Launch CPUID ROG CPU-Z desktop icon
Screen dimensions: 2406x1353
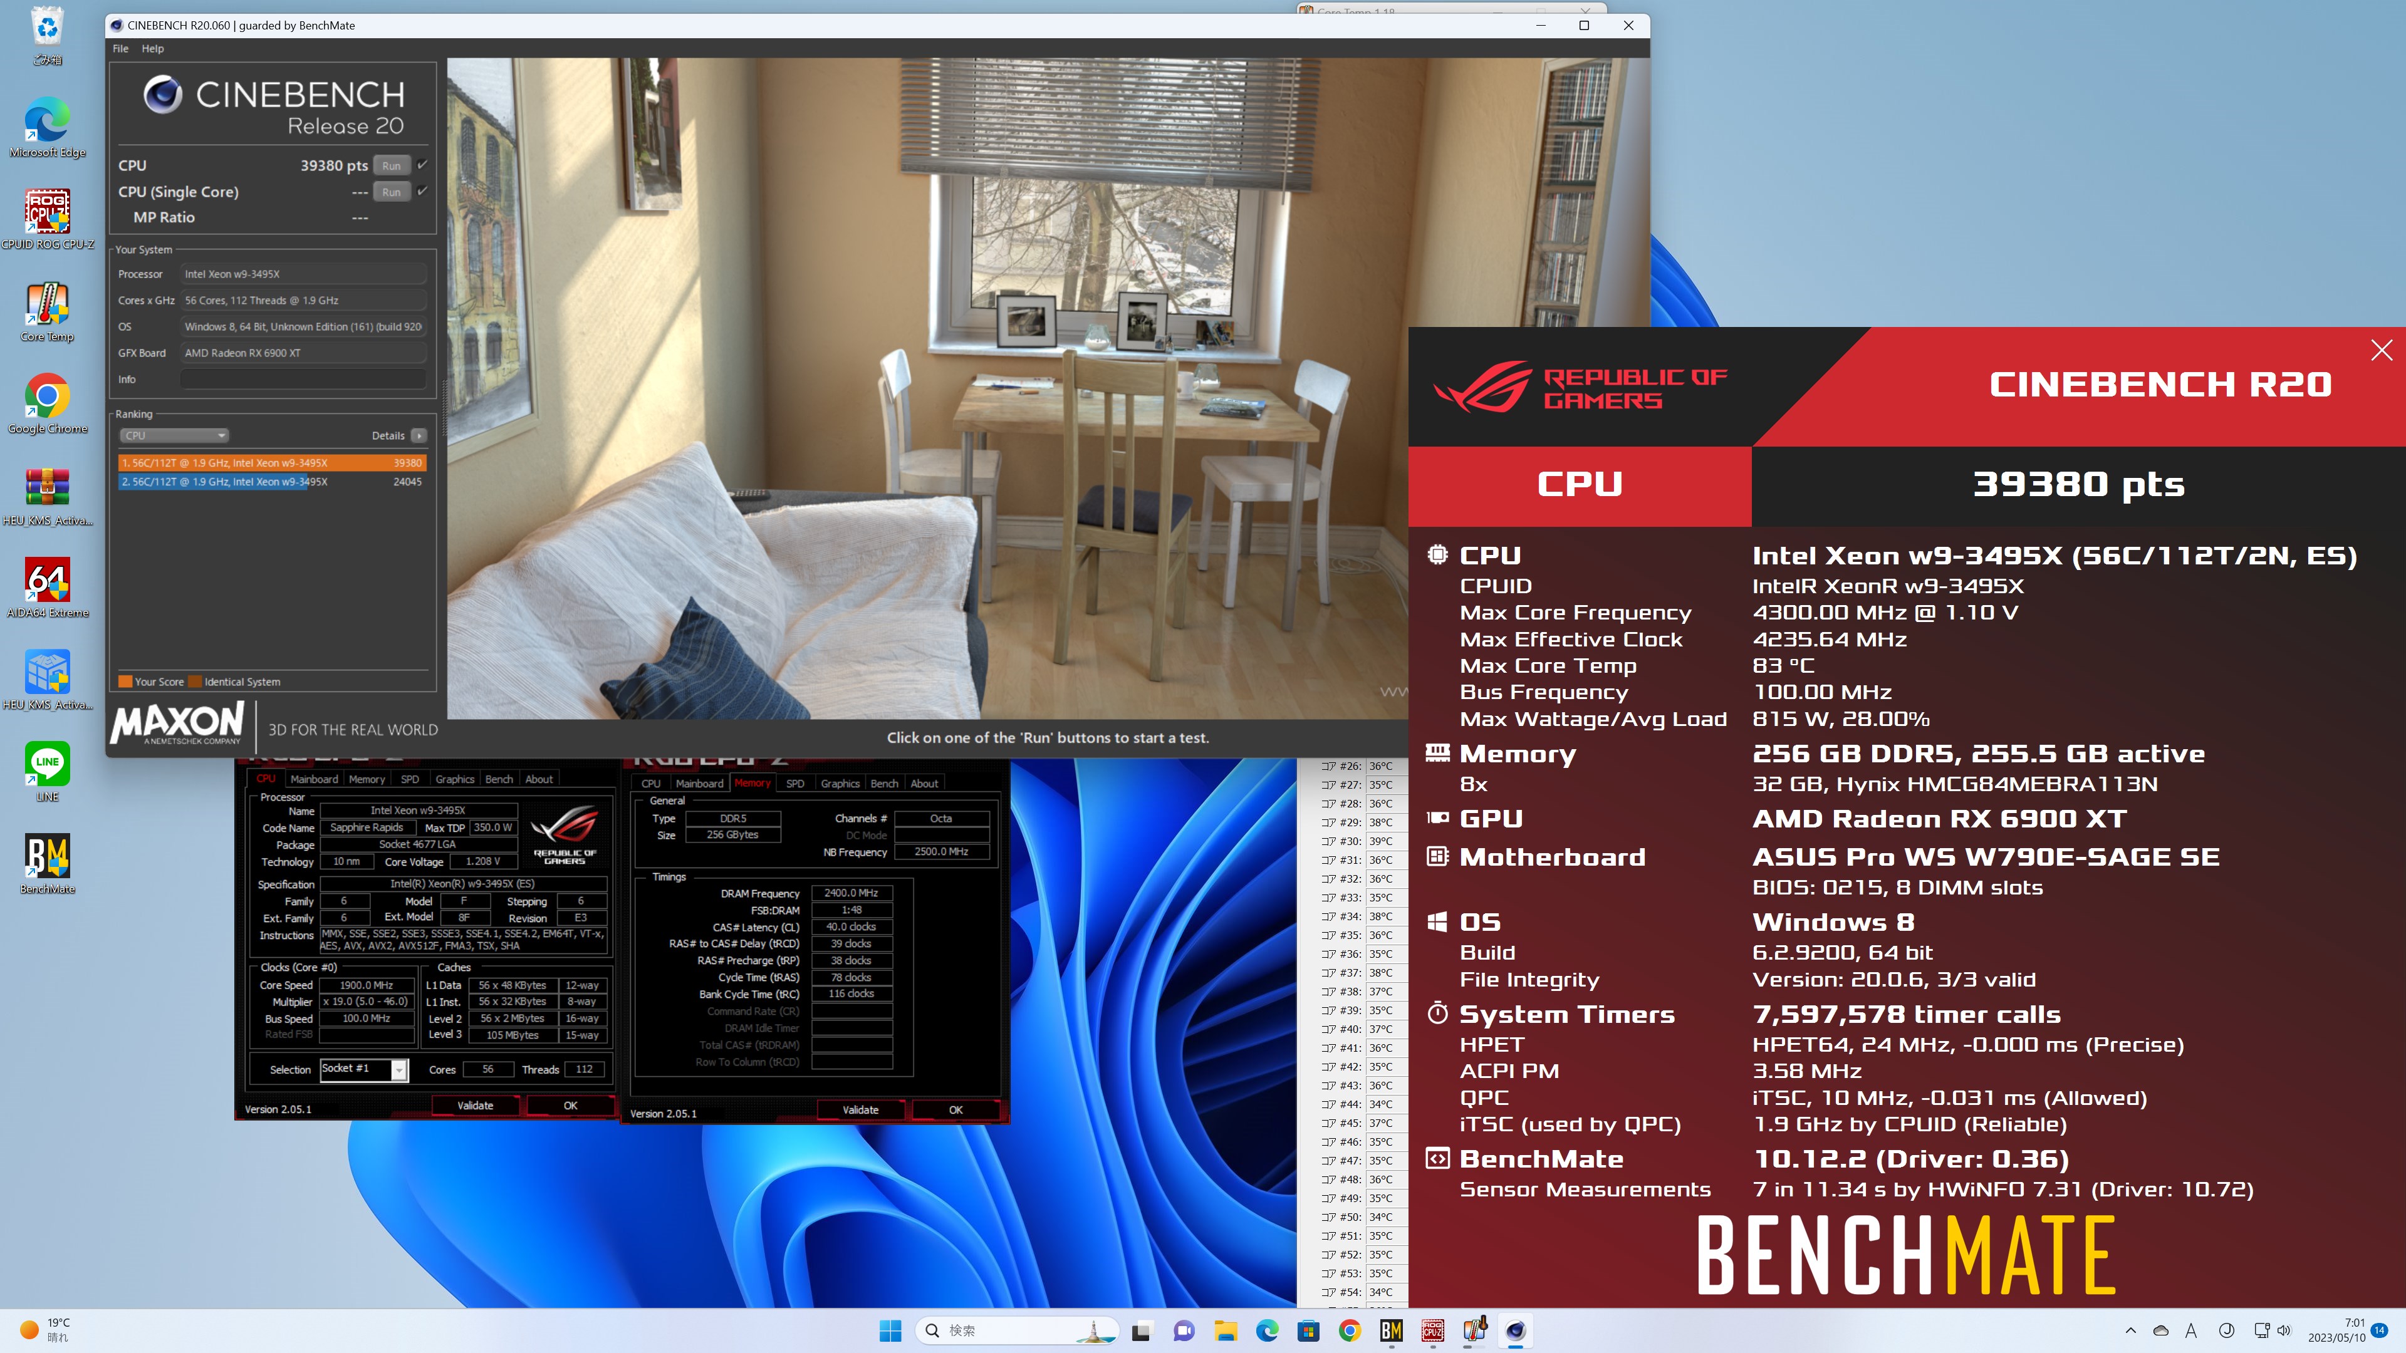coord(47,219)
